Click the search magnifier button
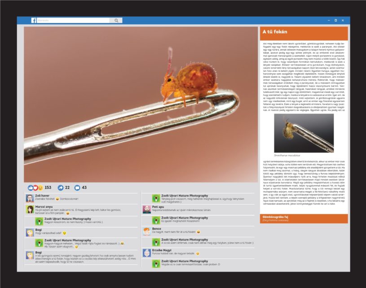This screenshot has width=366, height=288. coord(116,21)
